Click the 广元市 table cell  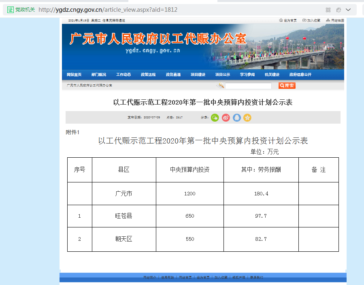[124, 194]
